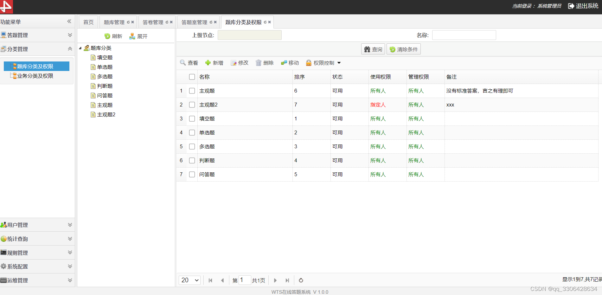Expand the 答题管理 menu section

70,35
